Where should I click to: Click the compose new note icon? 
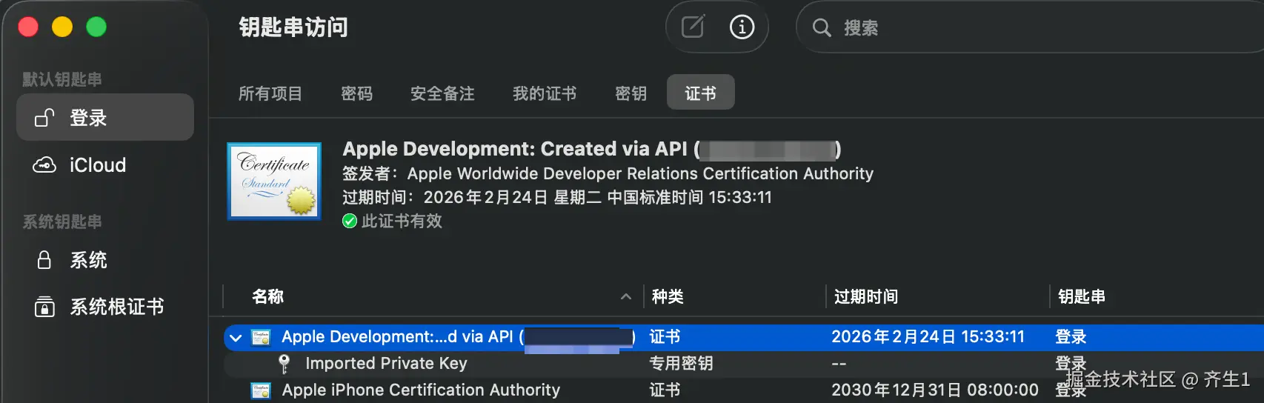(x=693, y=27)
